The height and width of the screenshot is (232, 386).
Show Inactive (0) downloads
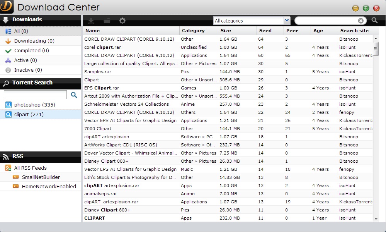(x=41, y=70)
